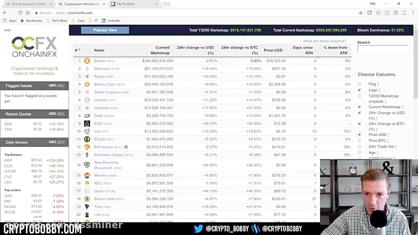Enable Y2050 Marketcap (implied) column checkbox
The image size is (418, 235).
tap(359, 96)
